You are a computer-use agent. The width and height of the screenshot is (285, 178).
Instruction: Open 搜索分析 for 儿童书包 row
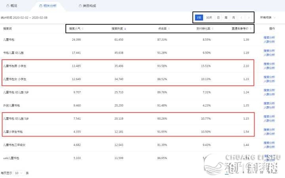click(269, 37)
